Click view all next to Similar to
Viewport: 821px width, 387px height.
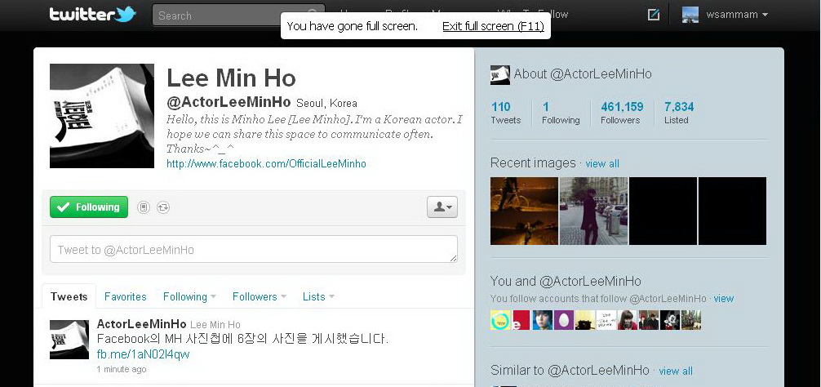tap(676, 371)
